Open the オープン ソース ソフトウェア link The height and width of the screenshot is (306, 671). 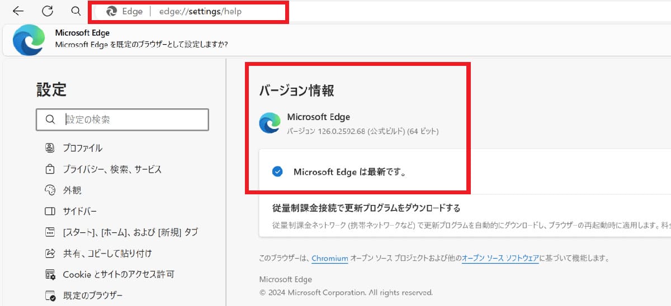click(x=500, y=259)
